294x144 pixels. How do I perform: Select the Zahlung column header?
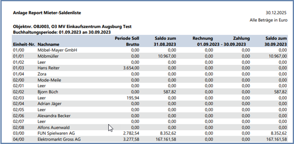pos(241,39)
